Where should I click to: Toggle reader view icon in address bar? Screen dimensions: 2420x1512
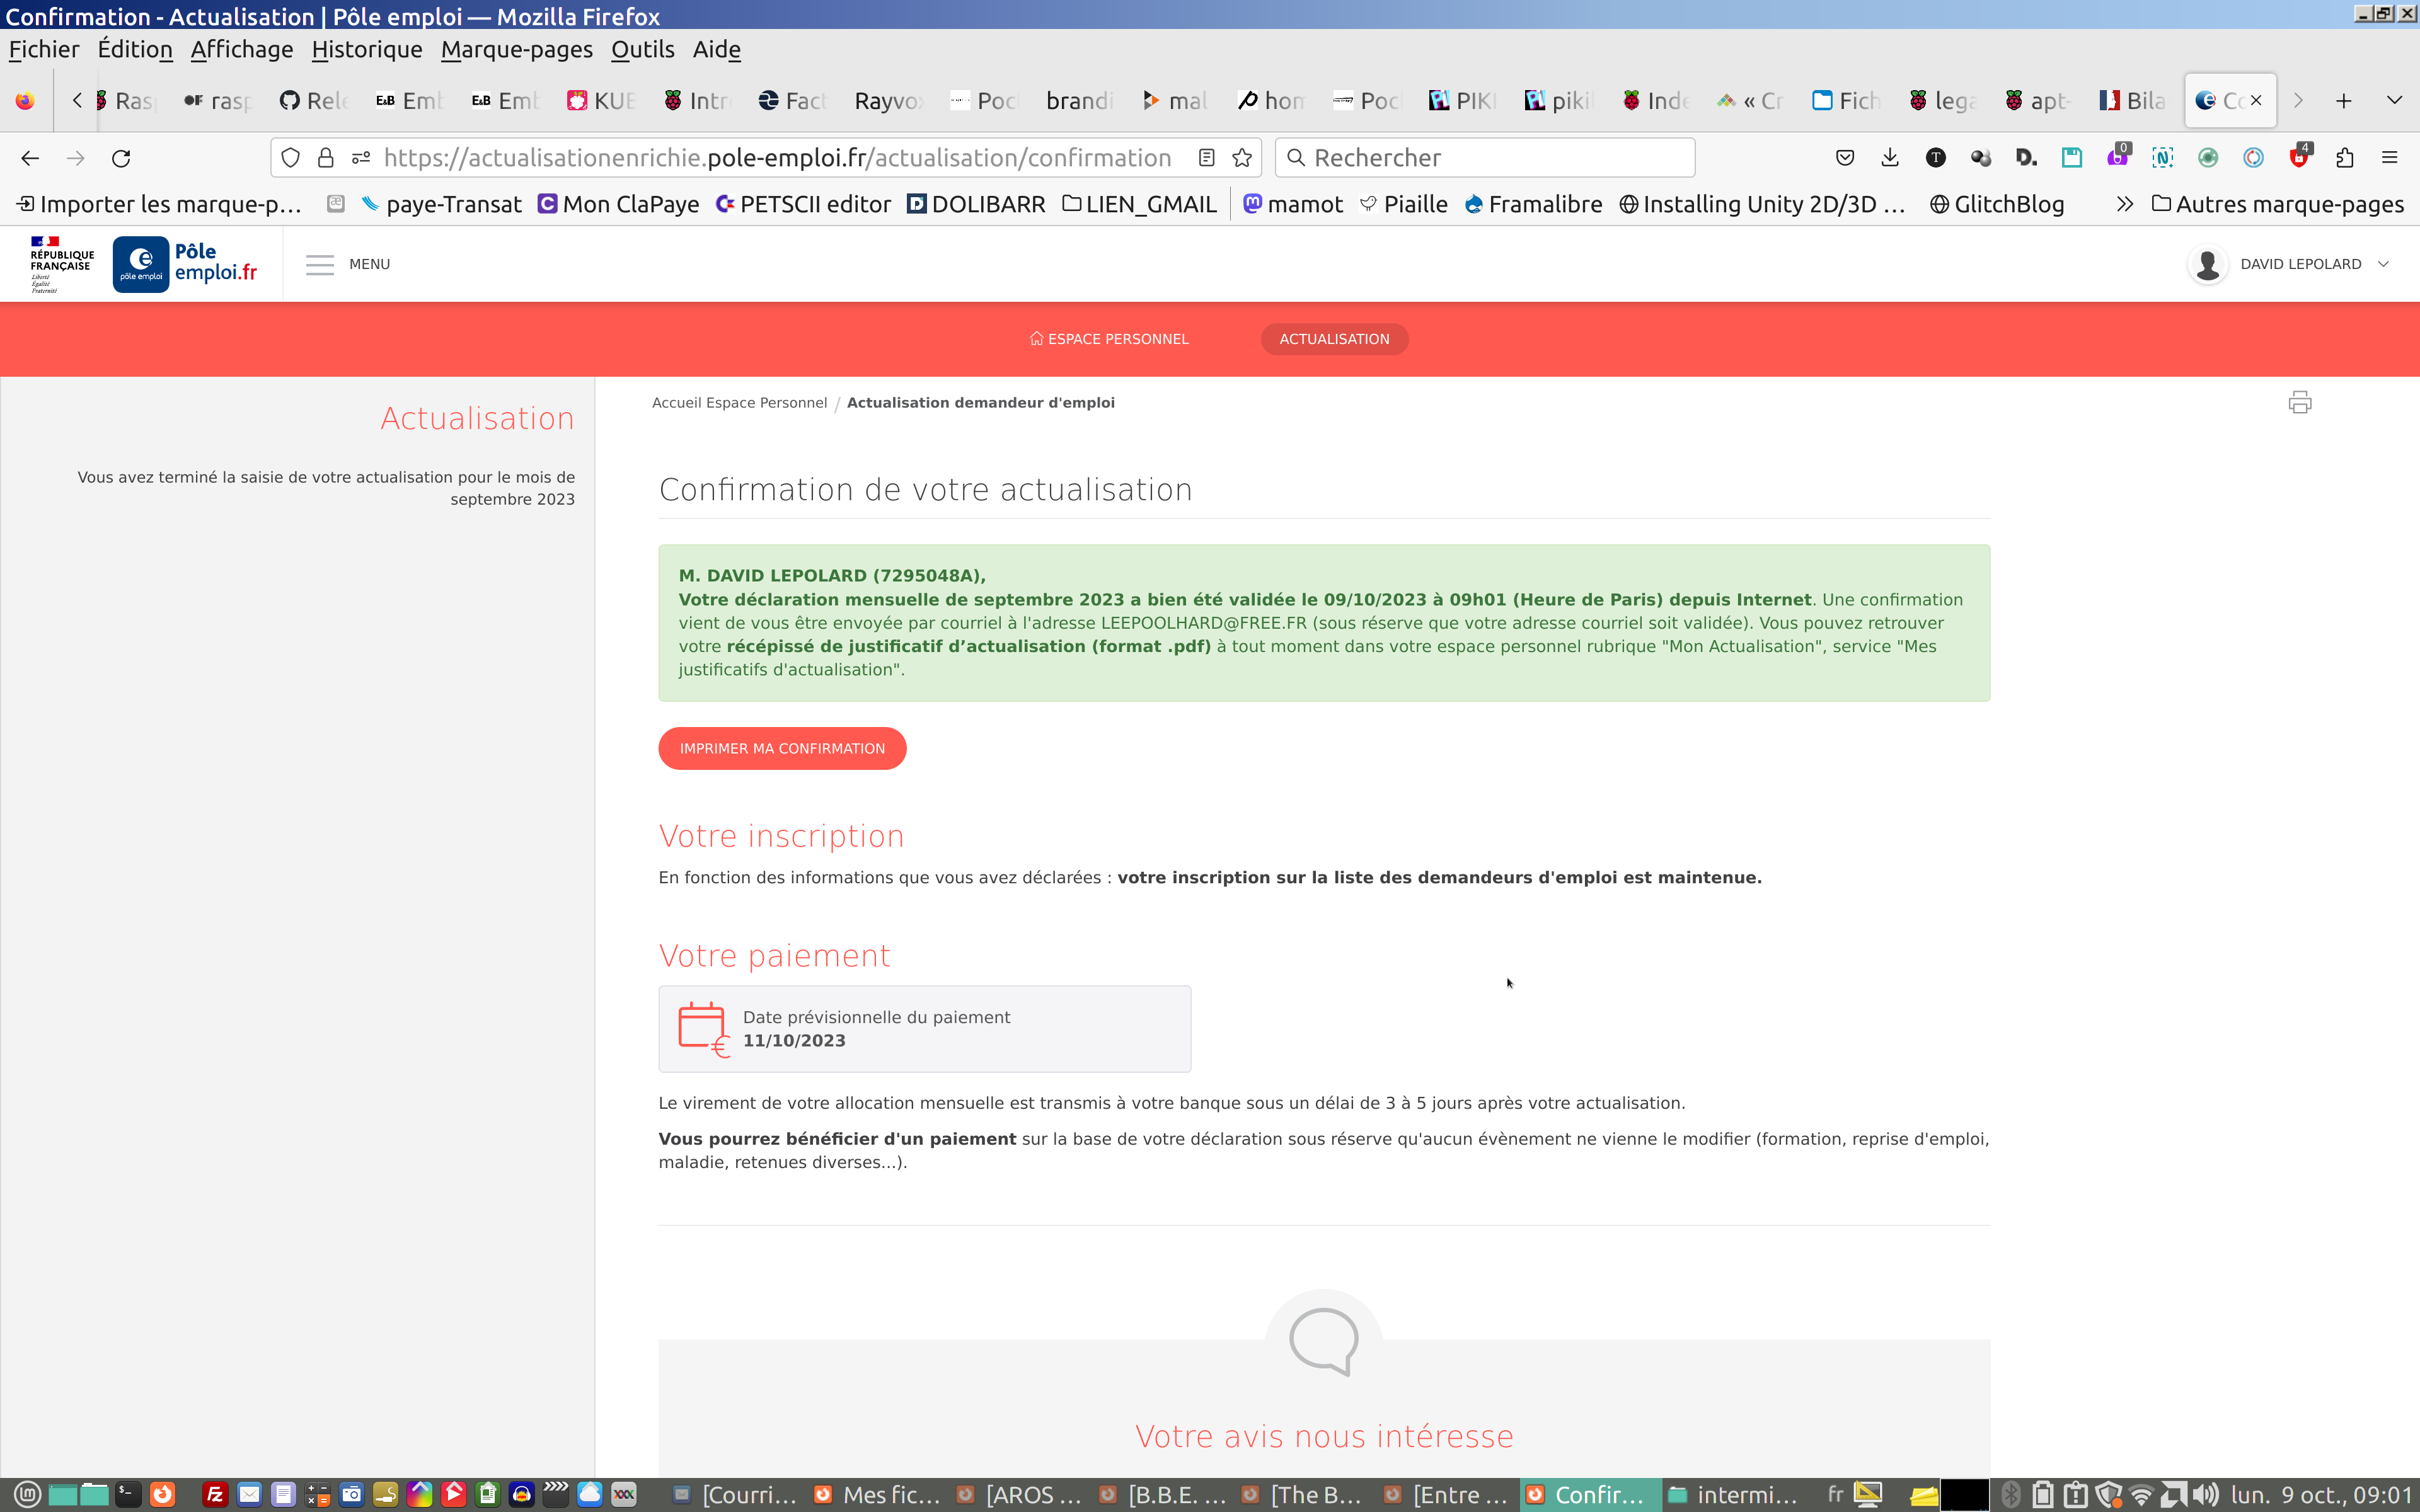point(1206,158)
